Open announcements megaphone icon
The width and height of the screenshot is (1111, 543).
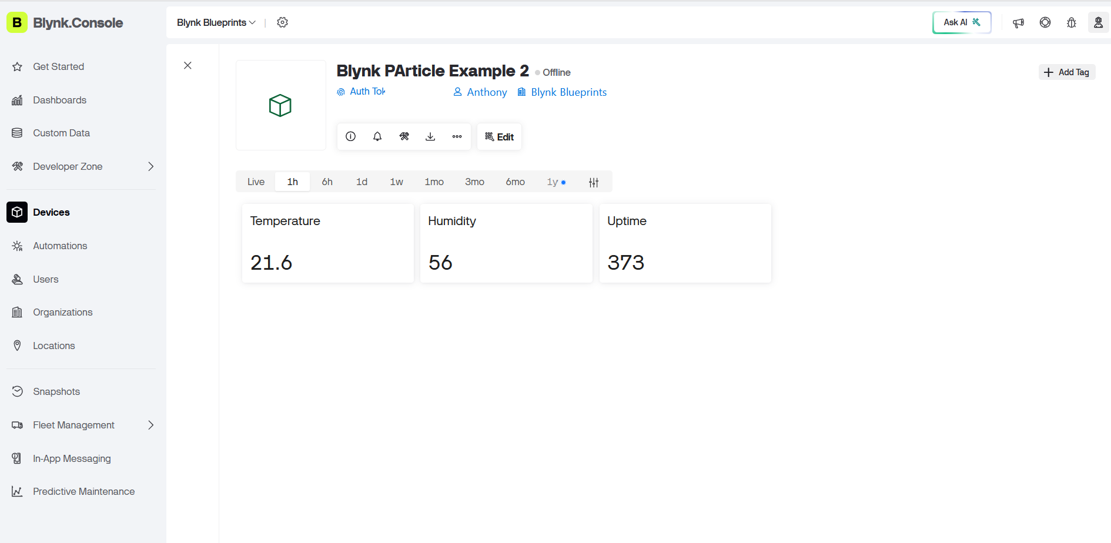pyautogui.click(x=1018, y=22)
